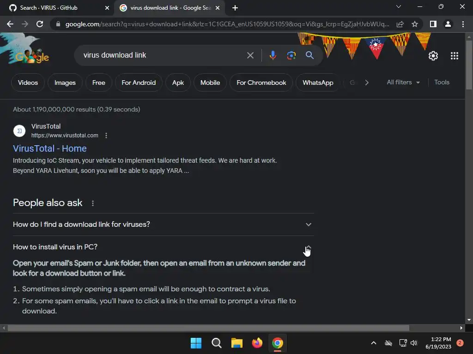Click the forward navigation arrow

(x=25, y=24)
